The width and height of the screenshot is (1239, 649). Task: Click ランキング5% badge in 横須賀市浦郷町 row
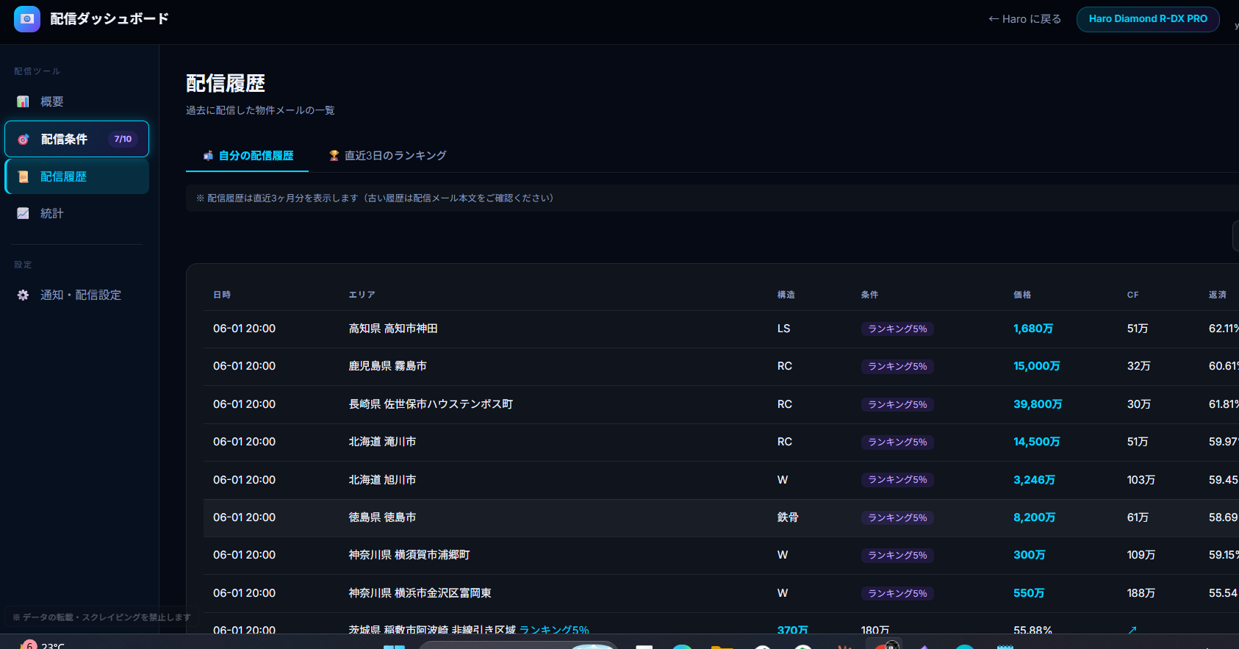(897, 555)
